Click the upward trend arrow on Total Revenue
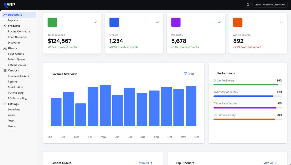The width and height of the screenshot is (291, 165). [96, 22]
